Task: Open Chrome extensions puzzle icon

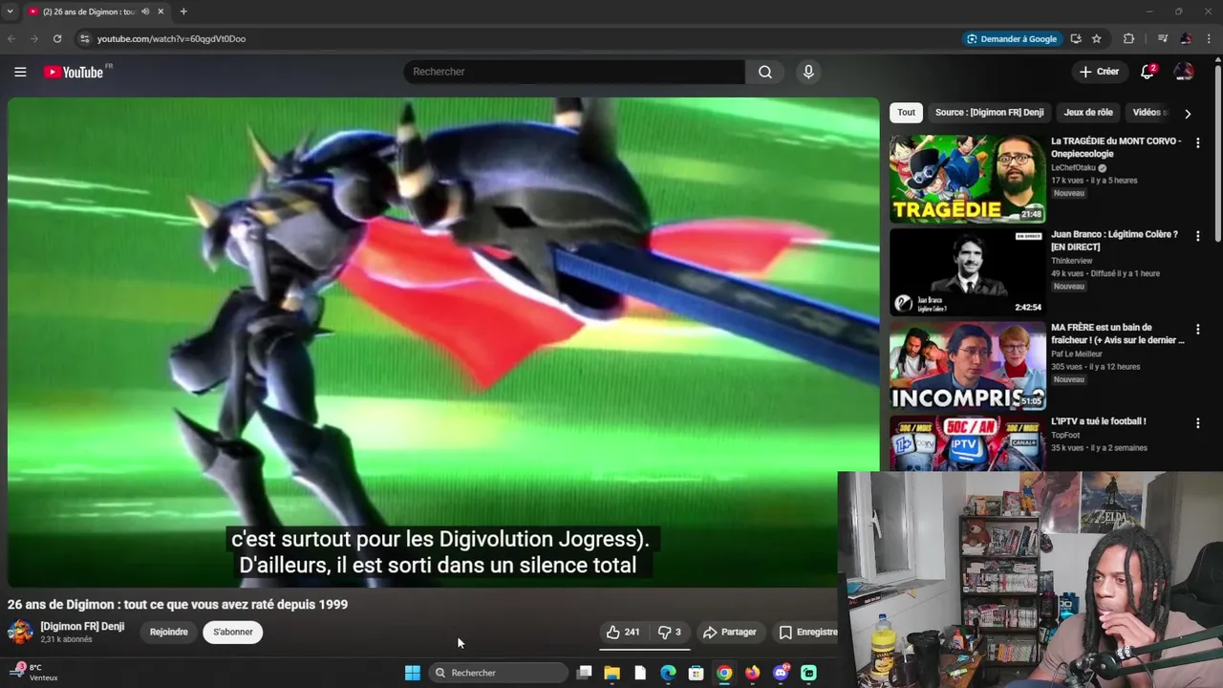Action: pyautogui.click(x=1128, y=38)
